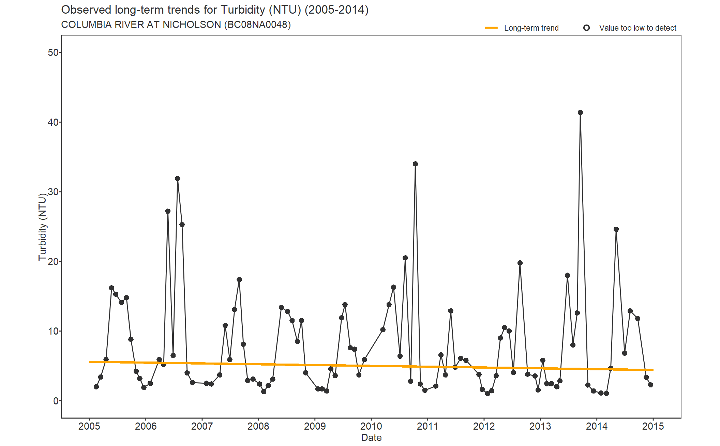
Task: Click the x-axis tick label 2006
Action: pos(146,426)
